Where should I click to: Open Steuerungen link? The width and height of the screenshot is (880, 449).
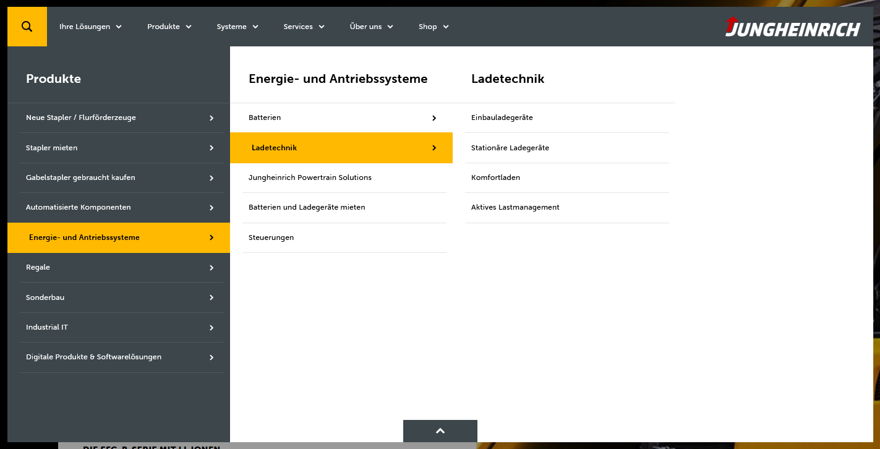click(x=271, y=237)
